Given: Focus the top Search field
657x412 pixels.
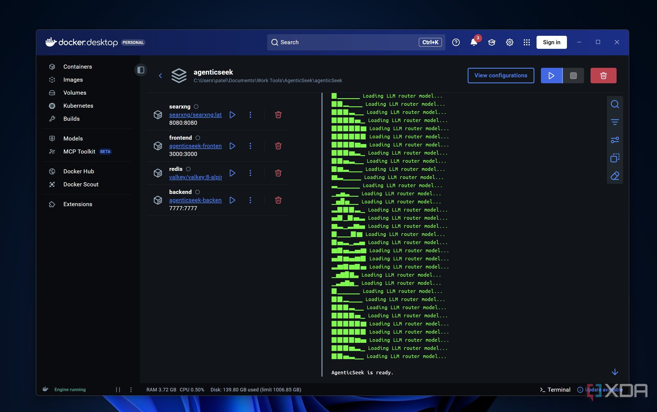Looking at the screenshot, I should point(356,42).
